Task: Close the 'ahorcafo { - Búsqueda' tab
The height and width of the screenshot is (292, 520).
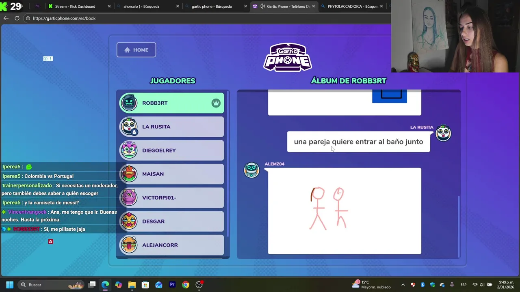Action: [178, 6]
